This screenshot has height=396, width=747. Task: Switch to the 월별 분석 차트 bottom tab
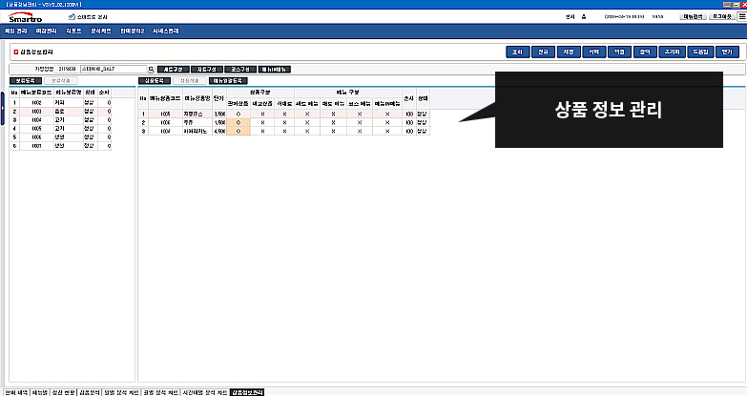tap(161, 392)
